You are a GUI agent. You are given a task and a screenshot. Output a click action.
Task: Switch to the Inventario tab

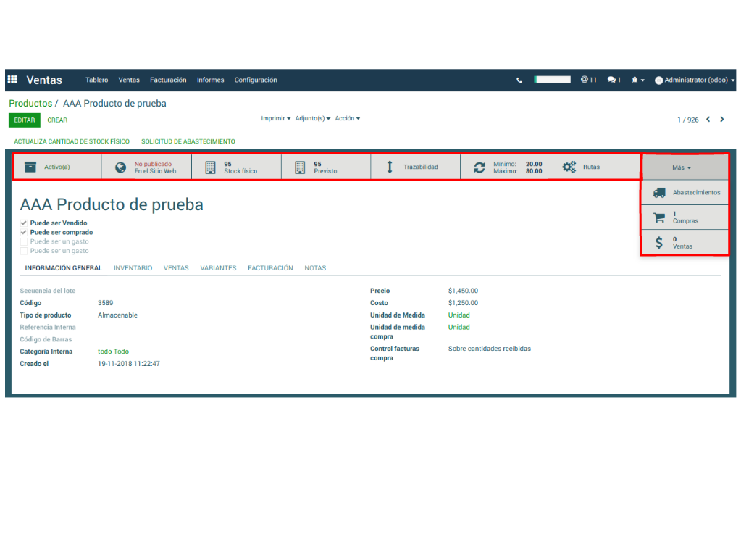click(133, 268)
